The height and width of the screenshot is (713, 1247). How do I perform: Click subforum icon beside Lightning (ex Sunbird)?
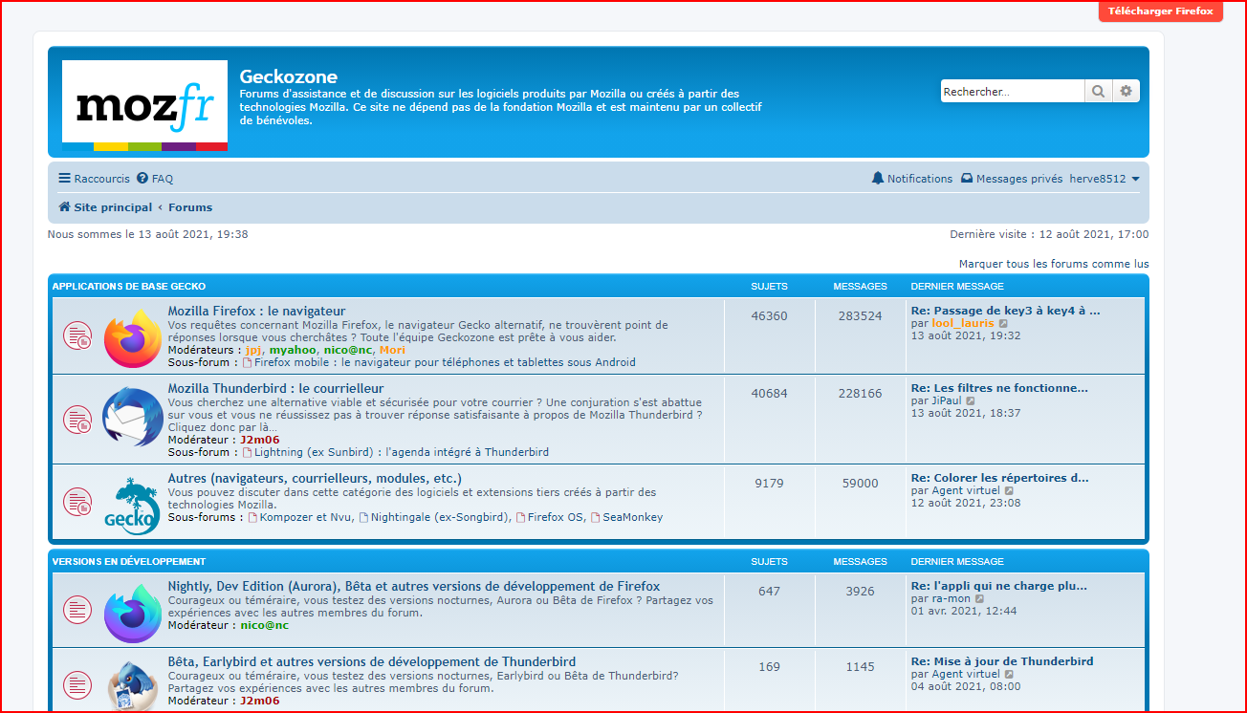click(248, 453)
